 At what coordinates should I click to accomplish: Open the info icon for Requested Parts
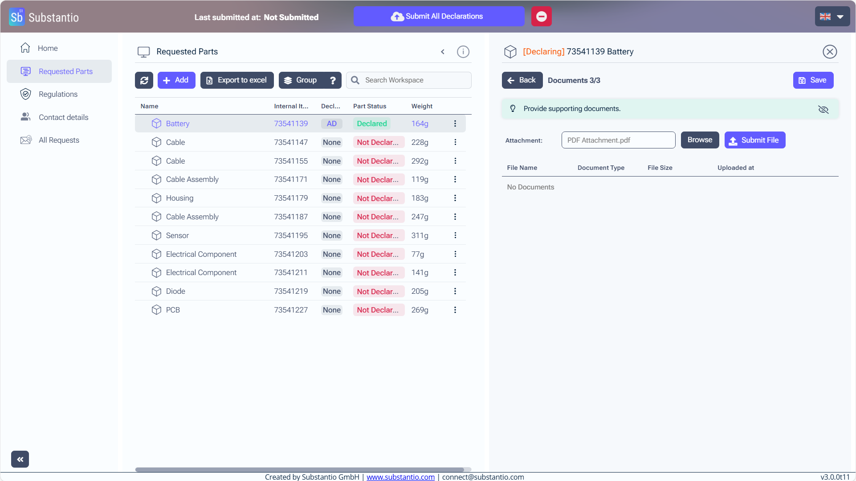pos(463,52)
